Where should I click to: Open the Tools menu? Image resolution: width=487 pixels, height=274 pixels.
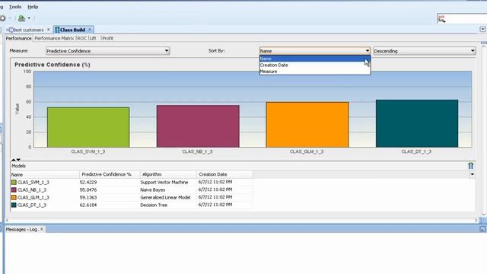click(x=15, y=7)
